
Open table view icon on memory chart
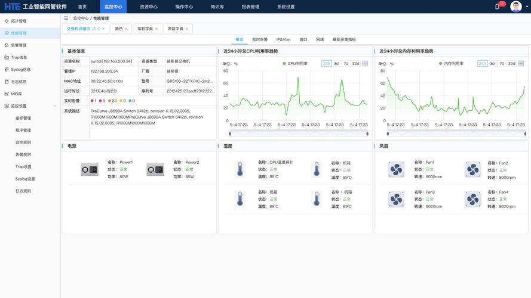(521, 64)
